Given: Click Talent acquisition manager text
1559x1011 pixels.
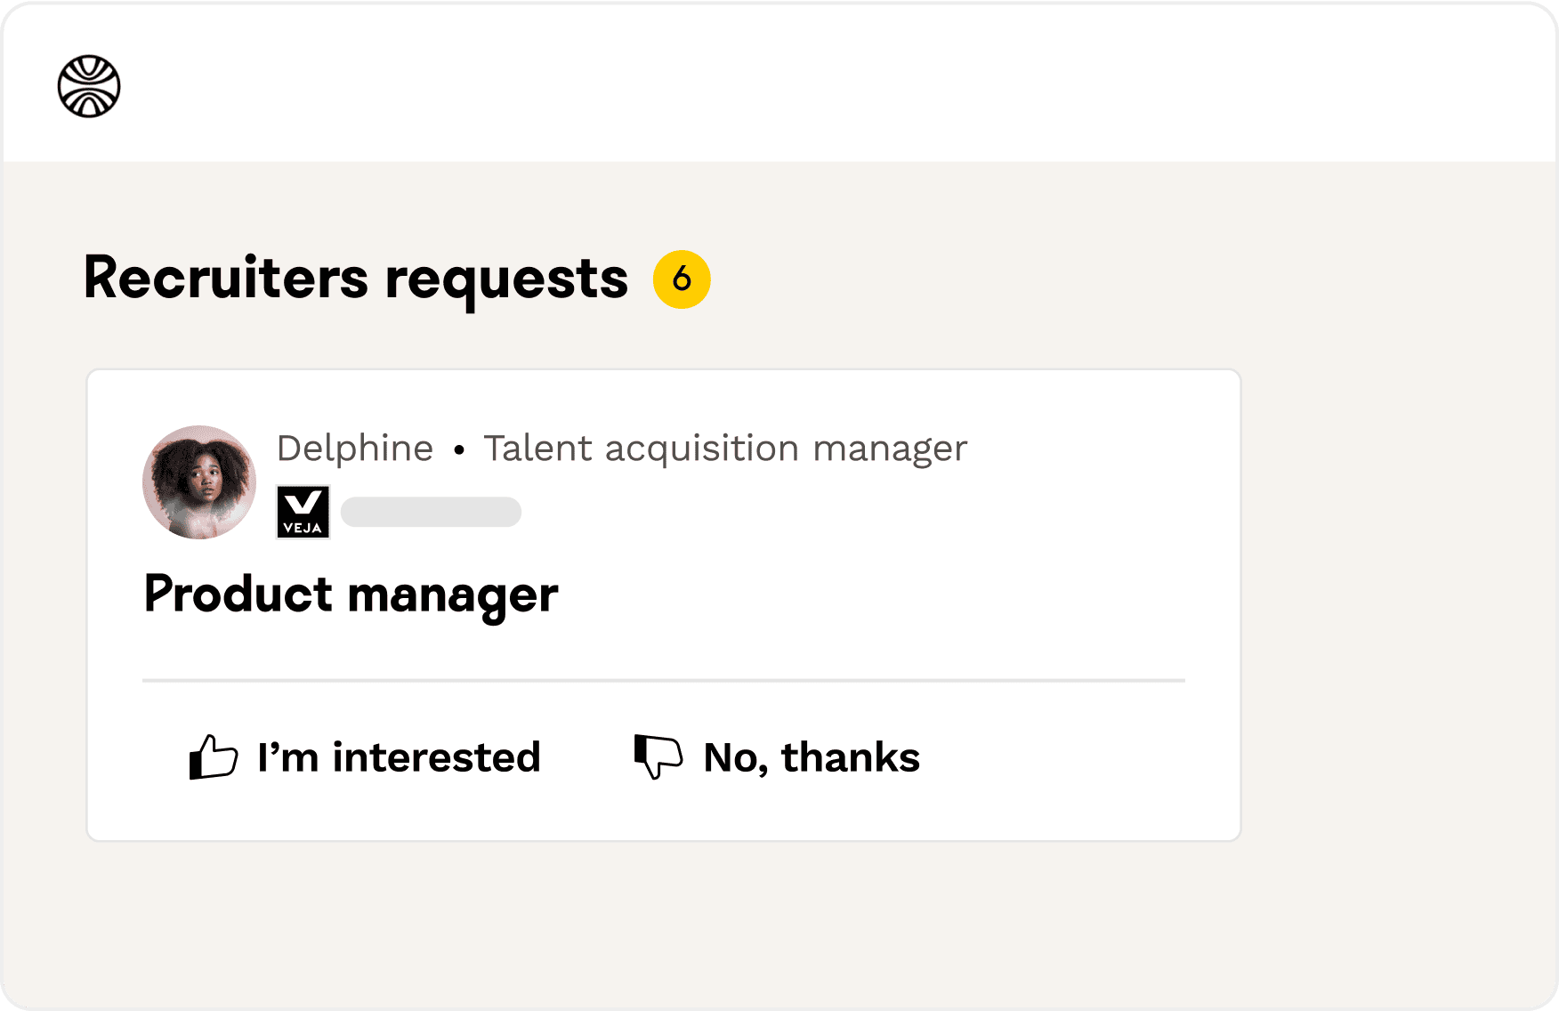Looking at the screenshot, I should coord(724,449).
